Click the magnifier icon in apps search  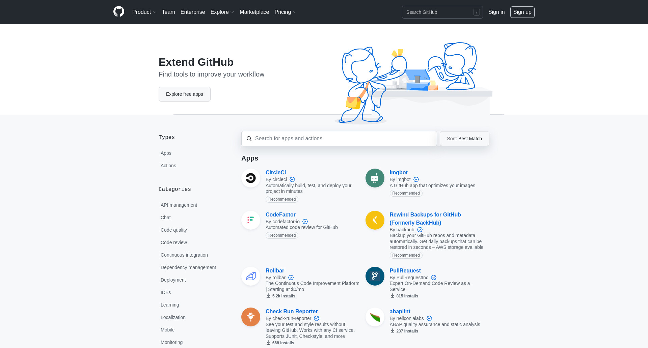(249, 139)
